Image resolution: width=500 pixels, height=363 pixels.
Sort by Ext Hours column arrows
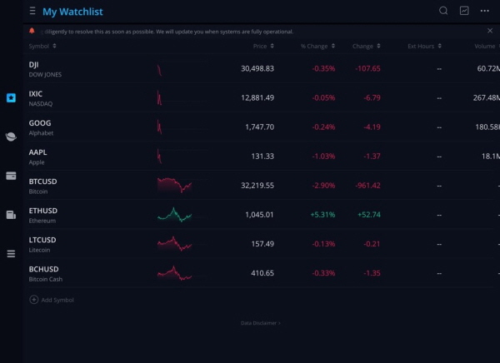(440, 46)
